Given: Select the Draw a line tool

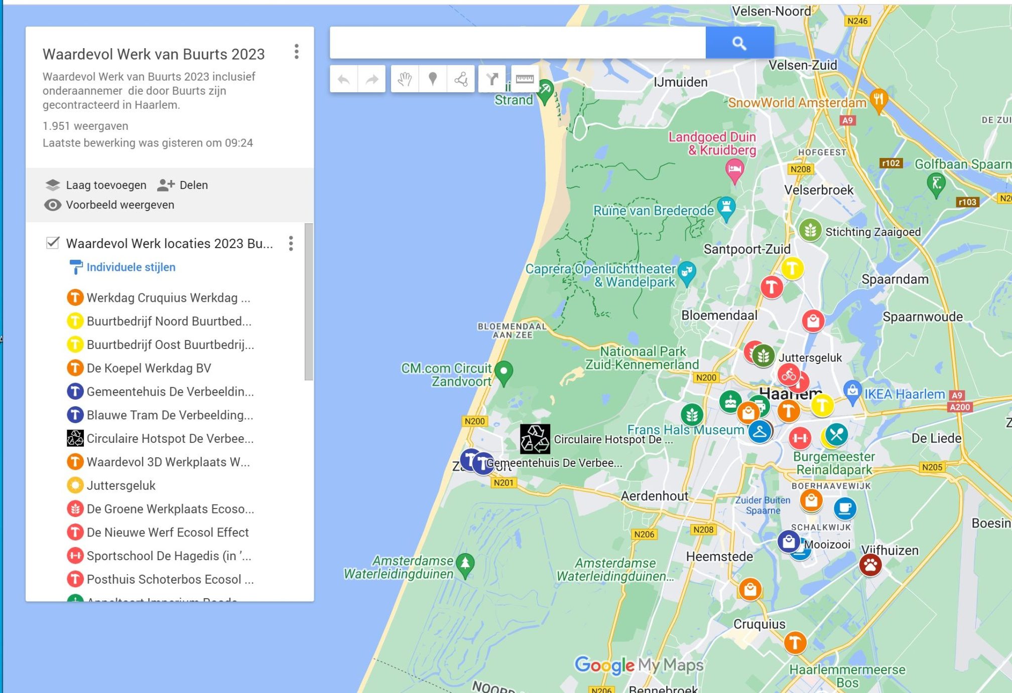Looking at the screenshot, I should click(x=461, y=79).
